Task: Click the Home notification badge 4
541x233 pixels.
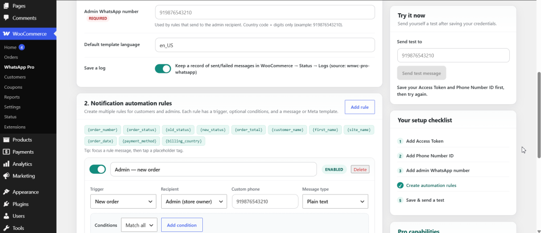Action: (22, 48)
